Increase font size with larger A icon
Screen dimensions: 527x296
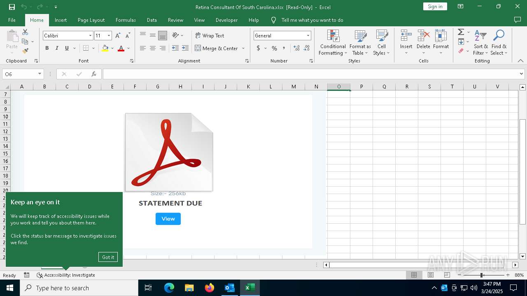(x=118, y=36)
